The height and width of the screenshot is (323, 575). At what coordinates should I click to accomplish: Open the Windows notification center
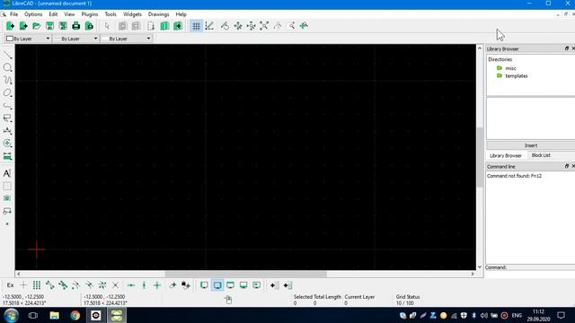561,315
